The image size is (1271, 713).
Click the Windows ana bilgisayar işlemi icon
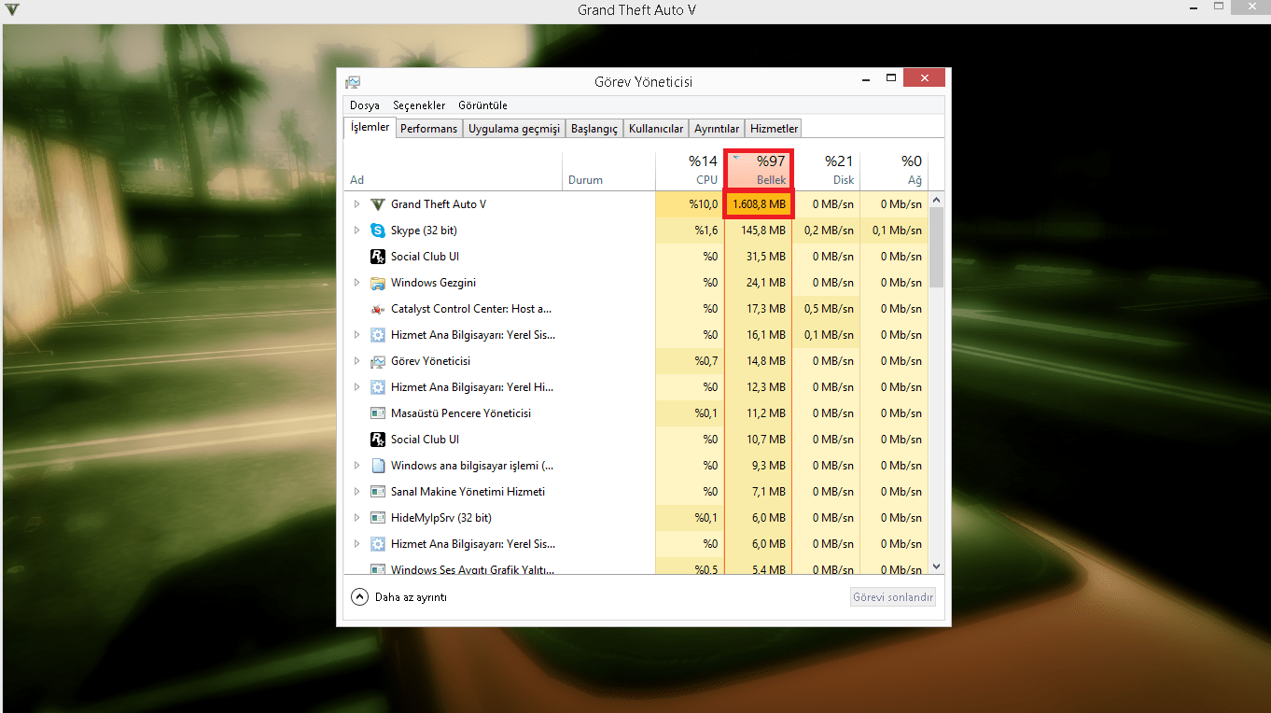[x=378, y=466]
